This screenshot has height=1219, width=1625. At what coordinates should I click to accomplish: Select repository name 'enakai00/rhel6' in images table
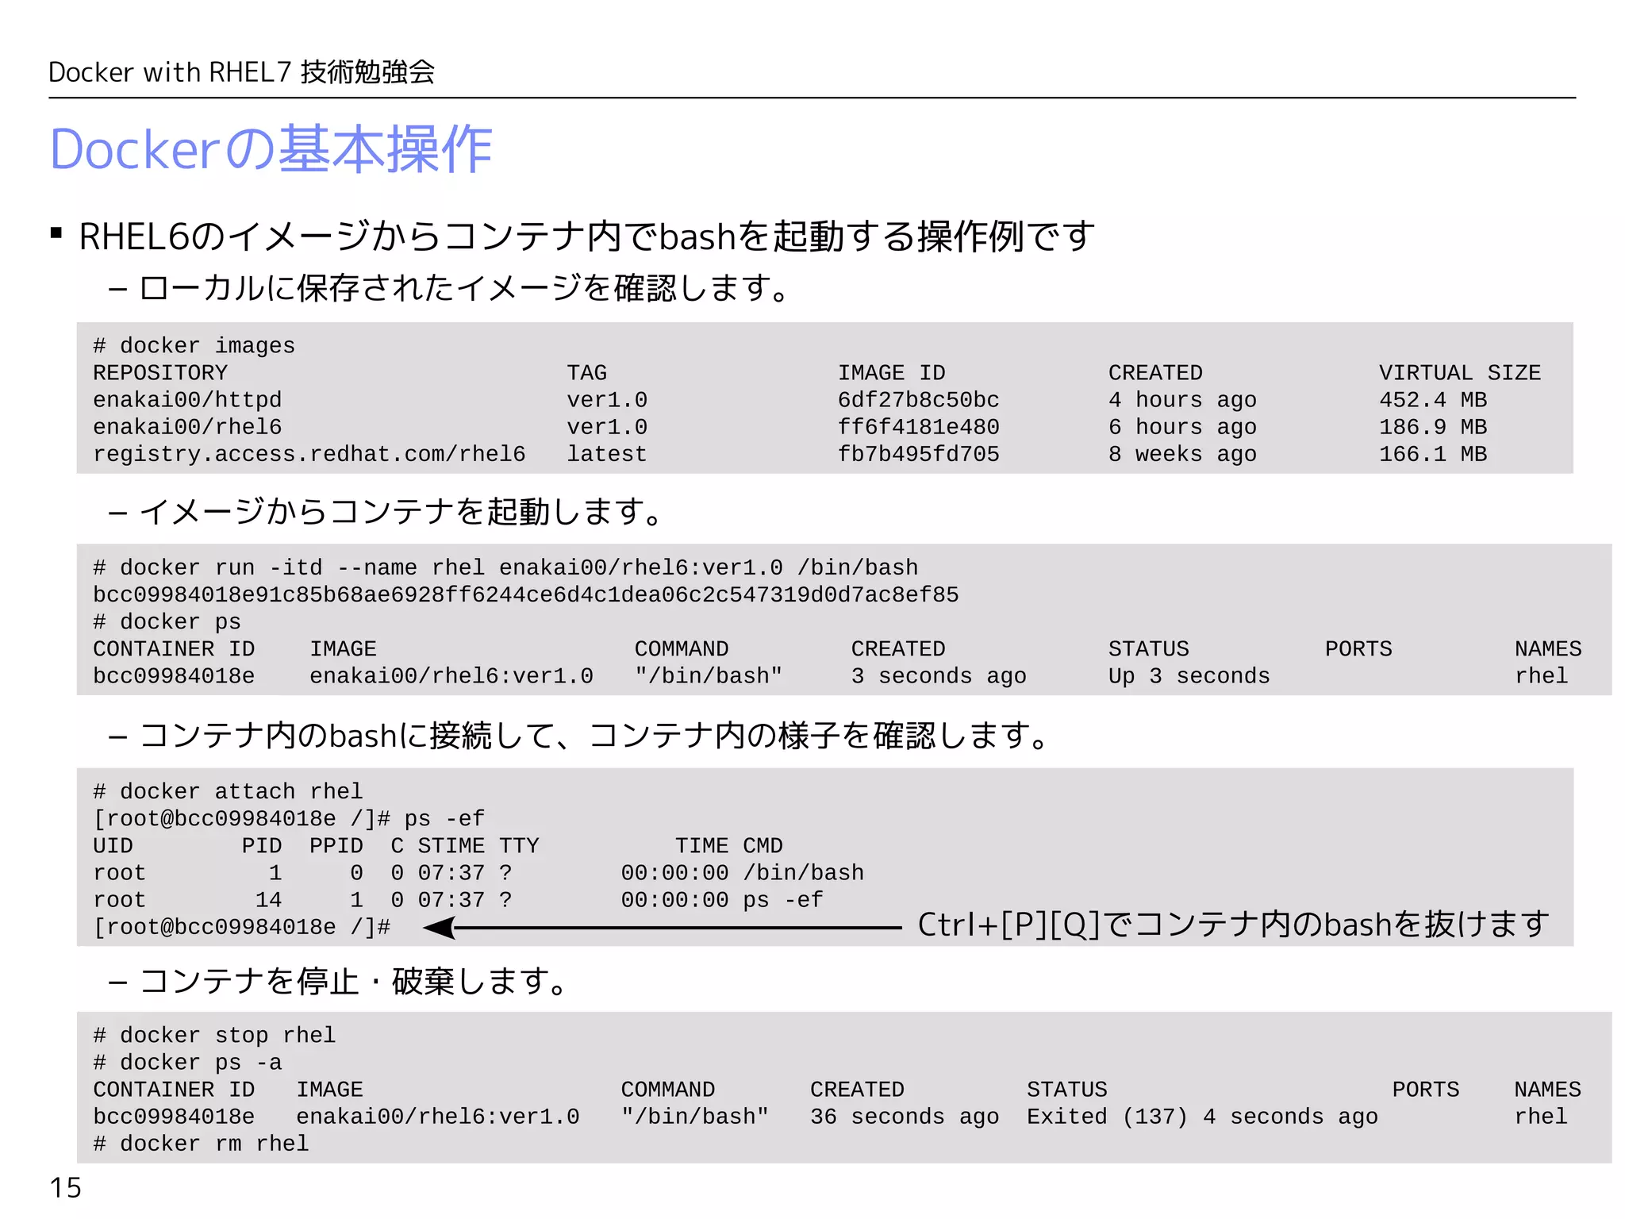pyautogui.click(x=187, y=427)
